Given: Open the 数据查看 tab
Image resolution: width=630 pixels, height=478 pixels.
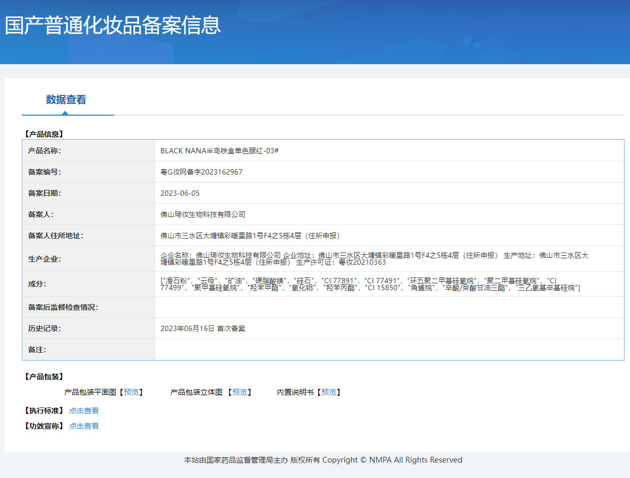Looking at the screenshot, I should click(66, 100).
